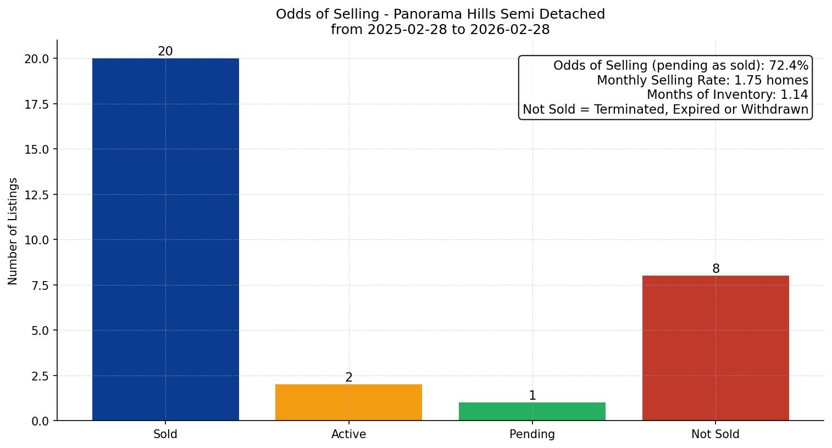Image resolution: width=832 pixels, height=448 pixels.
Task: Click the value 20 above Sold bar
Action: [x=165, y=52]
